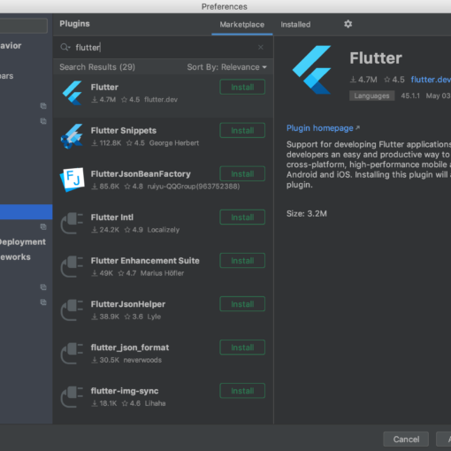Click the large Flutter logo in details
Image resolution: width=451 pixels, height=451 pixels.
click(x=312, y=70)
